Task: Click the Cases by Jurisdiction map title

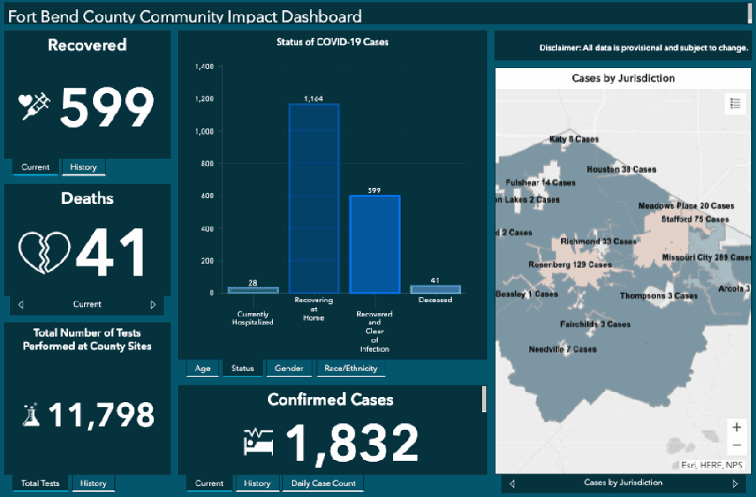Action: point(623,79)
